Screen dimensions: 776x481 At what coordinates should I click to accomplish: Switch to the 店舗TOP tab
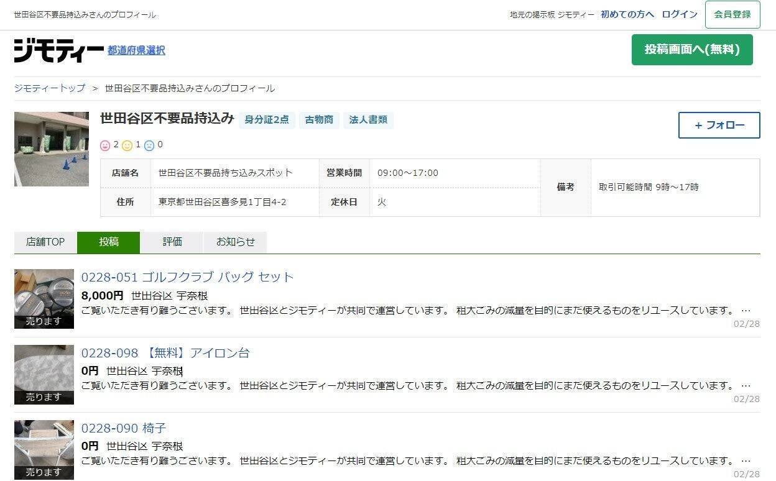45,242
